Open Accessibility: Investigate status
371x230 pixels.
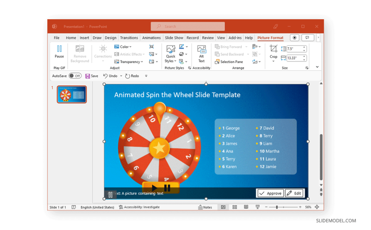click(139, 207)
